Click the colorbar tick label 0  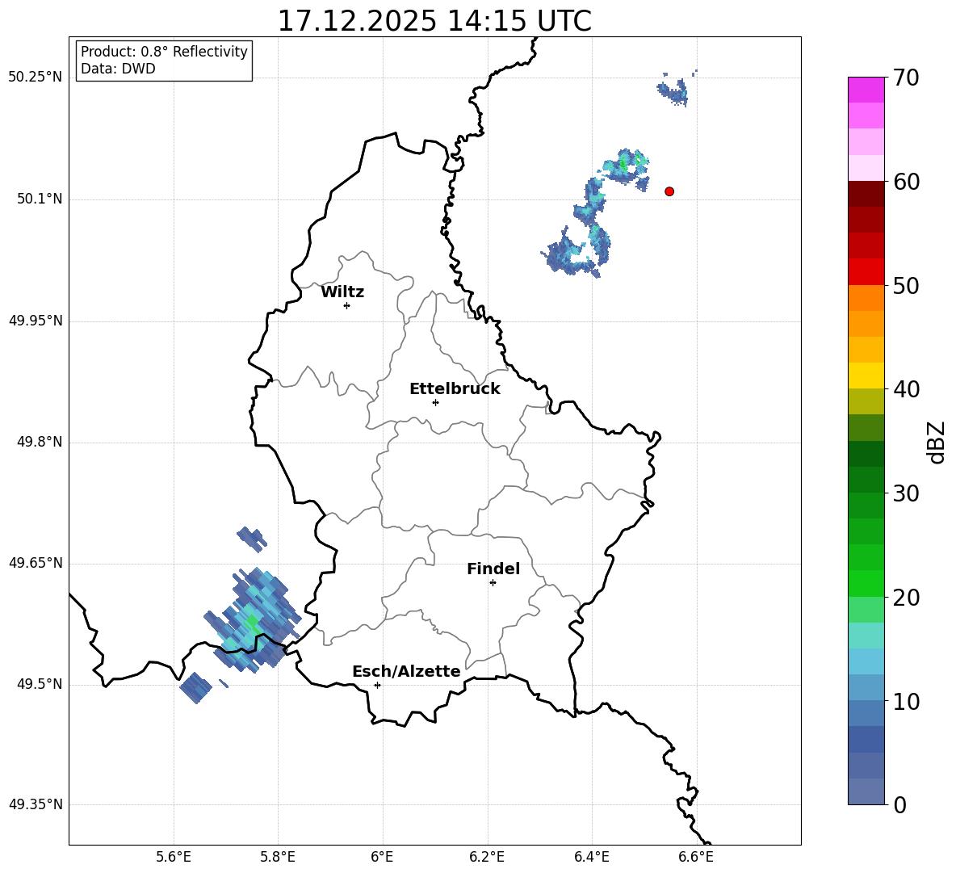coord(899,804)
